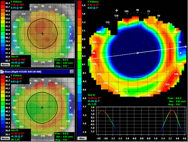Click the center crosshair in the Ross map
Image resolution: width=188 pixels, height=142 pixels.
click(42, 108)
